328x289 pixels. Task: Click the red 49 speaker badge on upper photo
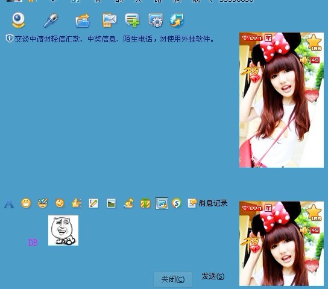pos(311,60)
